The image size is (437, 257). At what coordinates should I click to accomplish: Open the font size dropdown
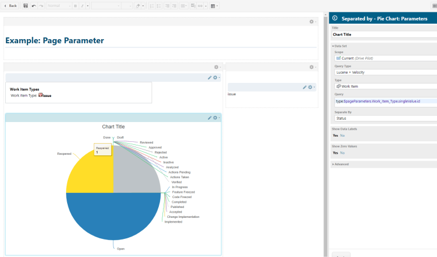127,6
